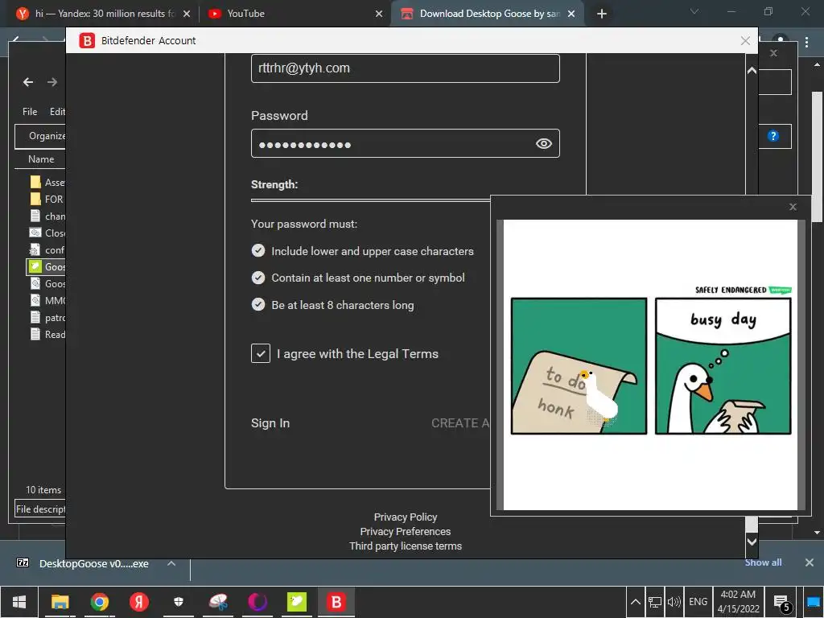This screenshot has width=824, height=618.
Task: Open a new browser tab
Action: pos(602,14)
